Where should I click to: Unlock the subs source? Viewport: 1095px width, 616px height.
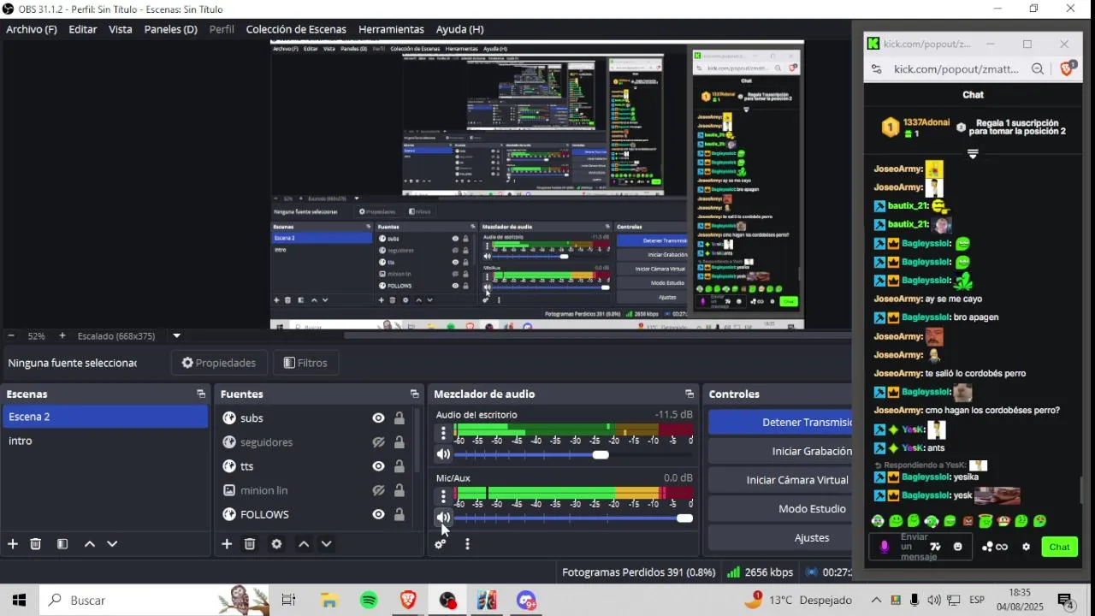pos(400,418)
